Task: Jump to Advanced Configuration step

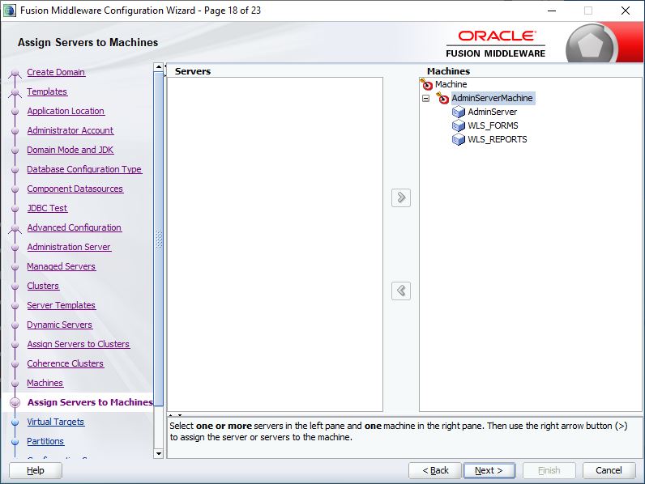Action: pyautogui.click(x=74, y=227)
